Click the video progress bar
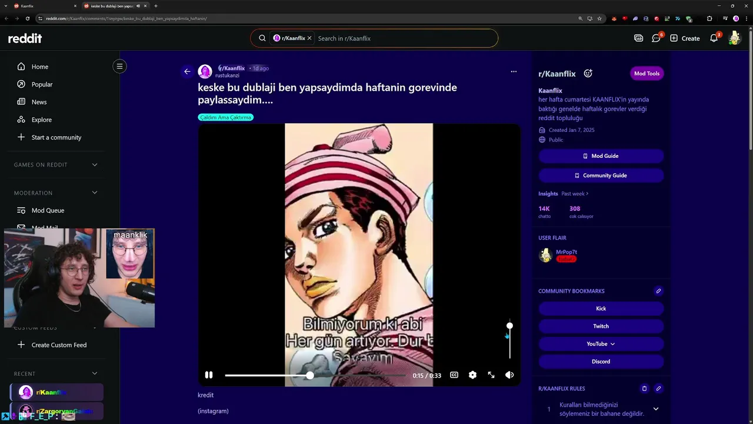This screenshot has width=753, height=424. pos(315,375)
